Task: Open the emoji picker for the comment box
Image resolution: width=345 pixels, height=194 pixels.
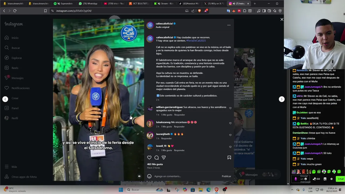Action: click(x=149, y=176)
